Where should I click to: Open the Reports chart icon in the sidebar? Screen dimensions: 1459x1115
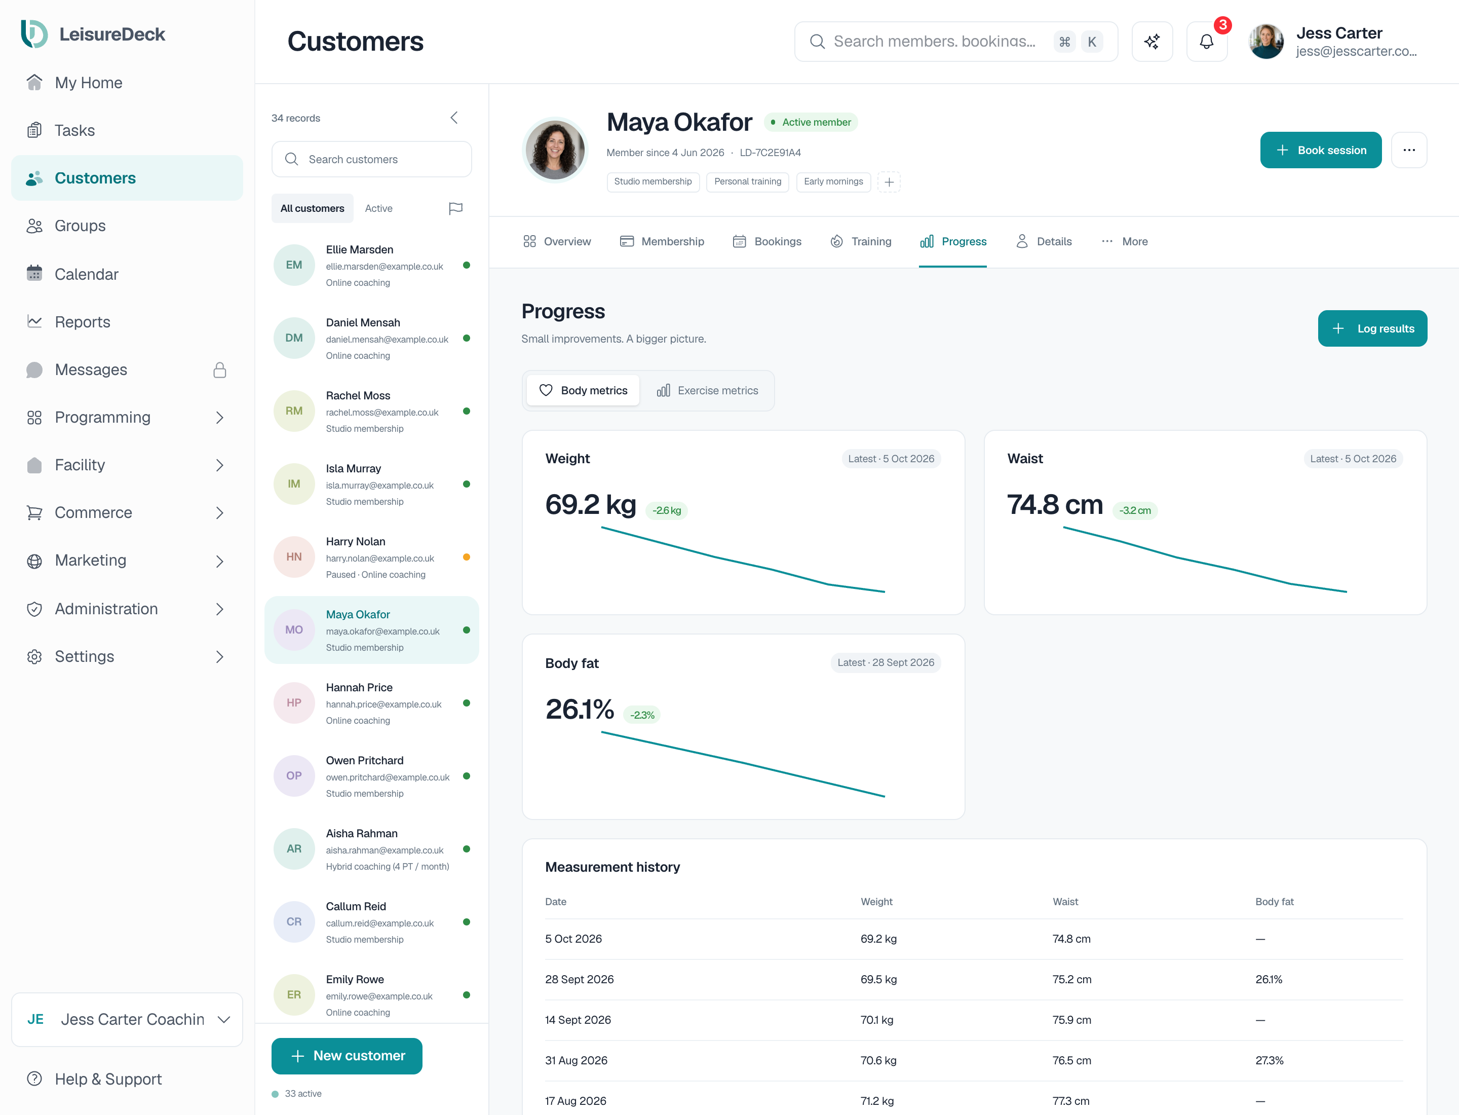[x=34, y=321]
